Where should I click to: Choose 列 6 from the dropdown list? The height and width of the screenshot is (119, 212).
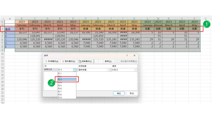(67, 89)
